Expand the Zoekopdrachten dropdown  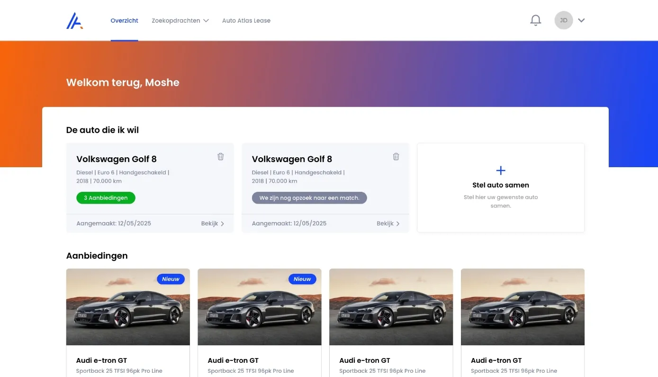[x=180, y=20]
